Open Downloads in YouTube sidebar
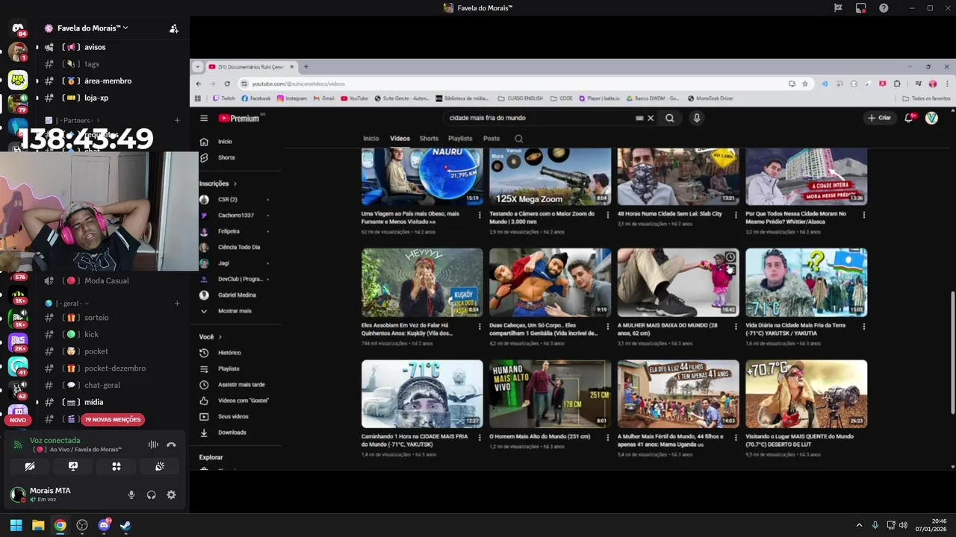This screenshot has width=956, height=537. pos(232,433)
